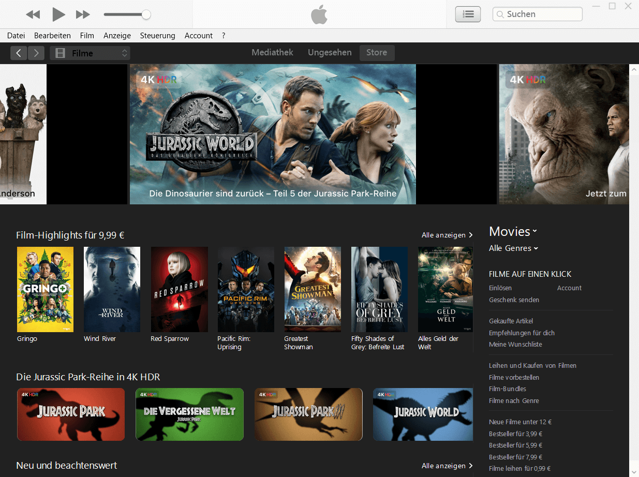Open the ? help menu

pyautogui.click(x=224, y=36)
